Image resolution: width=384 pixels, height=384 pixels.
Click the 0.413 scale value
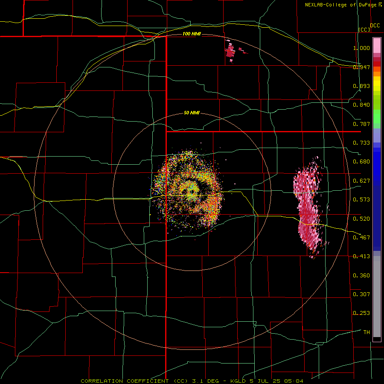pos(361,256)
